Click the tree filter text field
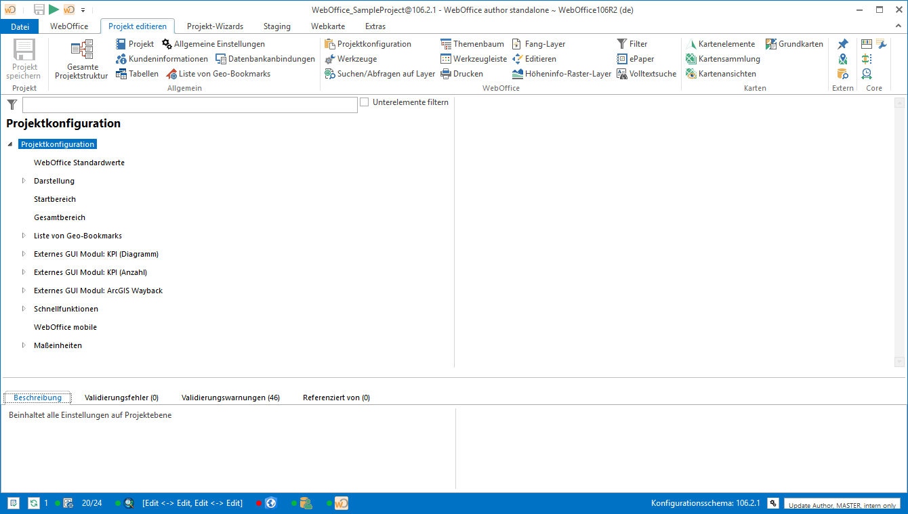The width and height of the screenshot is (908, 514). 190,105
